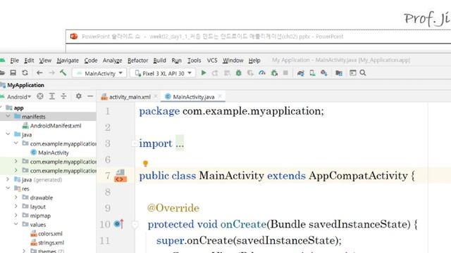The width and height of the screenshot is (451, 253).
Task: Open the File menu
Action: pyautogui.click(x=14, y=60)
